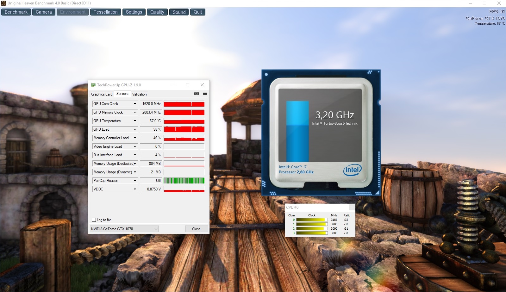Open the GPU Load sensor dropdown
The width and height of the screenshot is (506, 292).
(135, 129)
